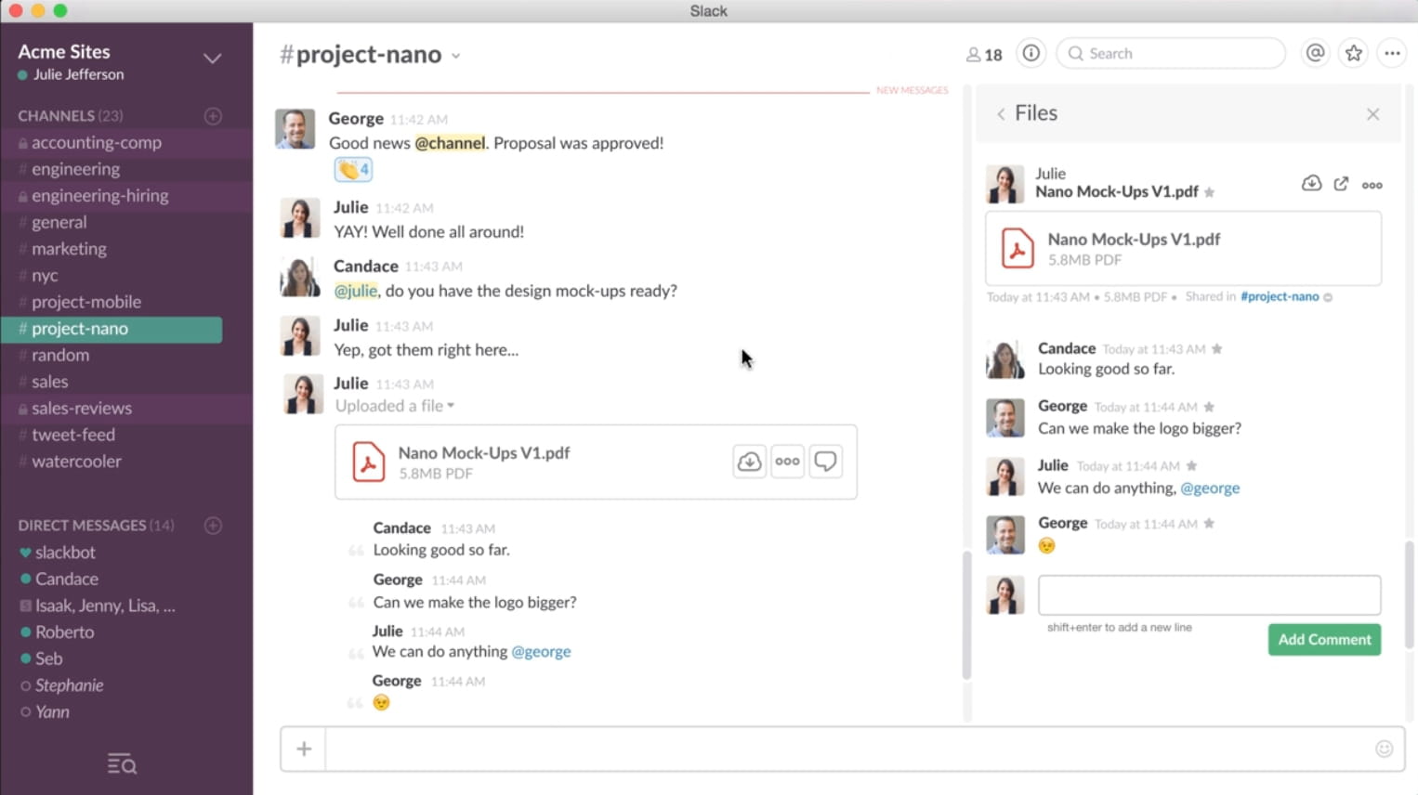Toggle star on Candace's file comment
This screenshot has height=795, width=1418.
[1217, 349]
